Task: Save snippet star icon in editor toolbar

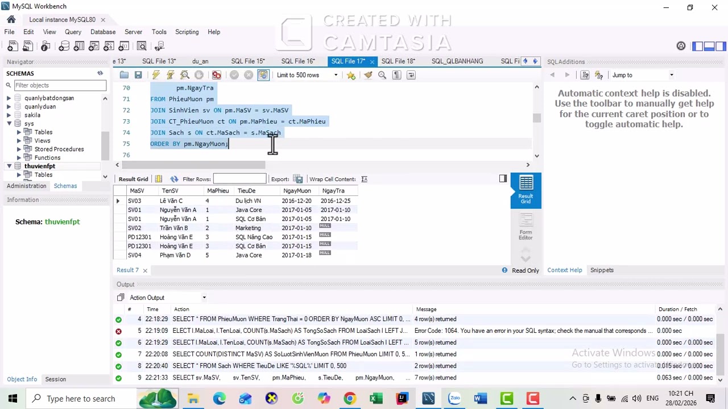Action: (351, 75)
